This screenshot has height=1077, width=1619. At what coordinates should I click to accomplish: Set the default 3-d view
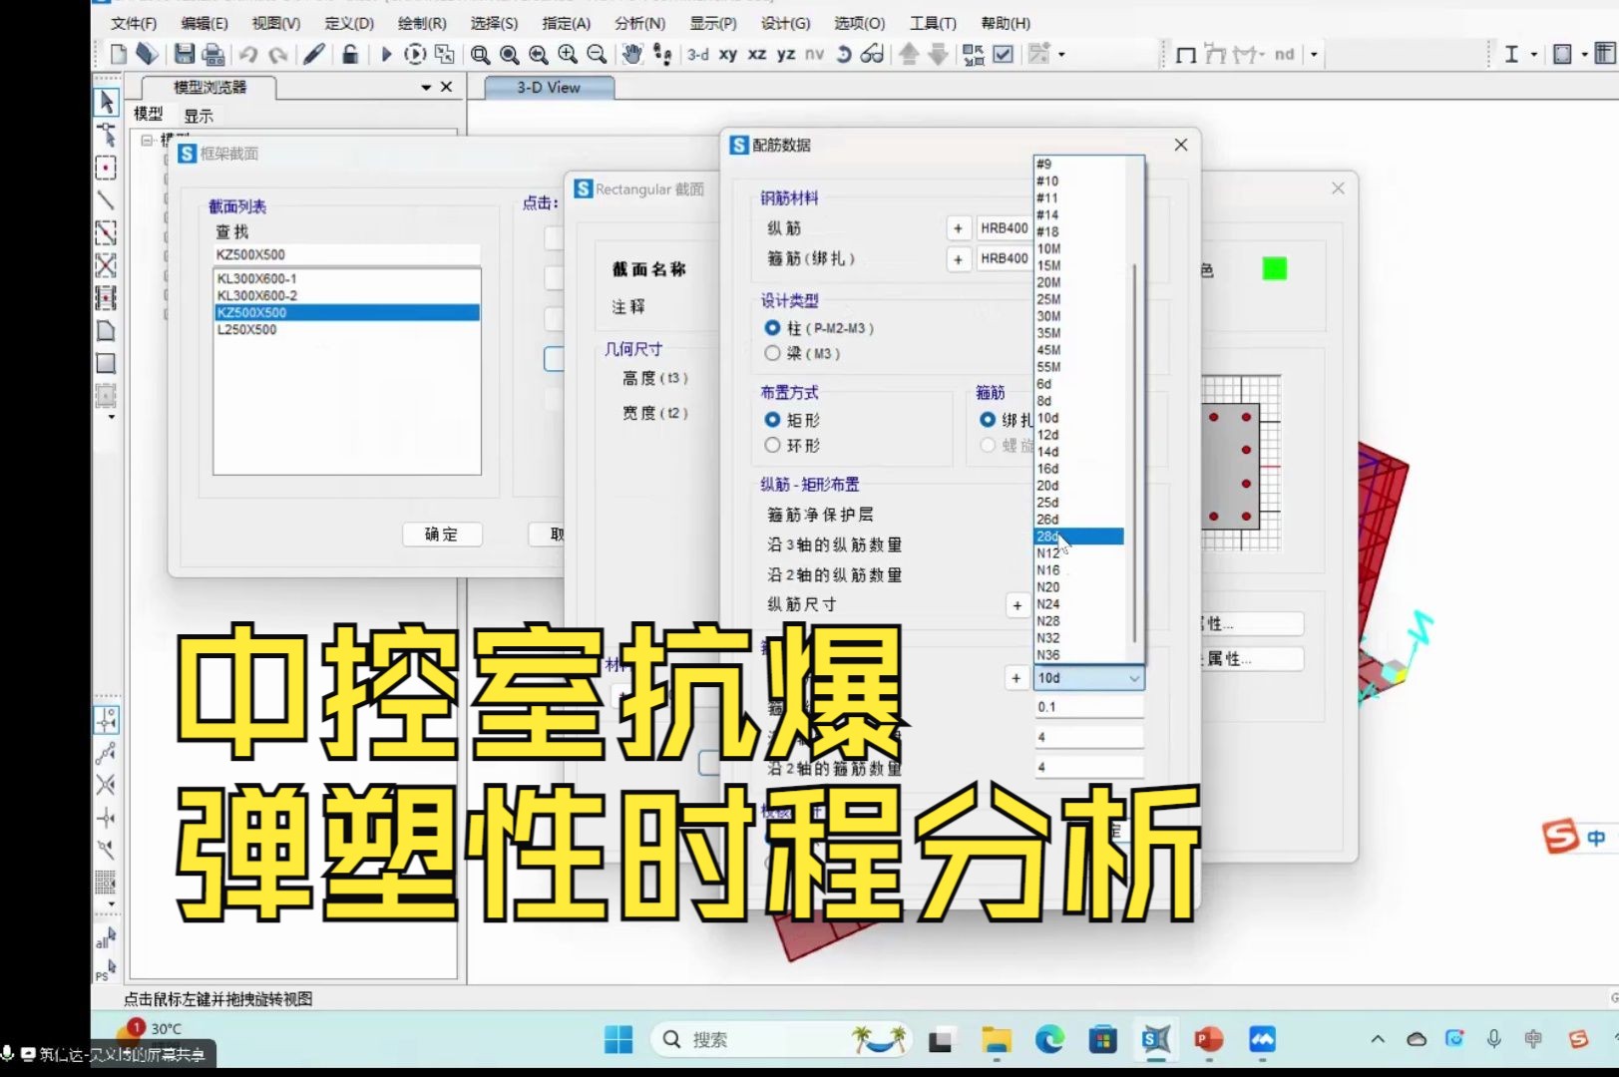(x=698, y=54)
